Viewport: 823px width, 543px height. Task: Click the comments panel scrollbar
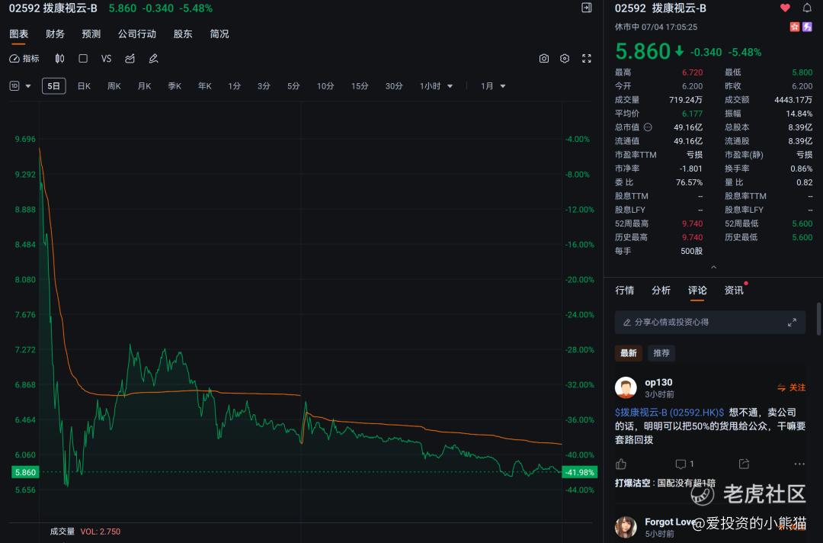(x=818, y=318)
